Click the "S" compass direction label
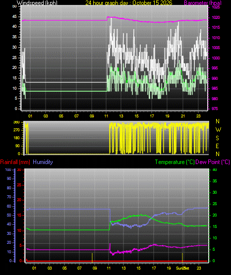This screenshot has width=231, height=275. pos(217,138)
